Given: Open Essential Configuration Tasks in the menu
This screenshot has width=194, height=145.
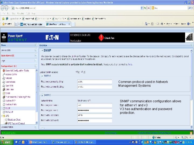Looking at the screenshot, I should click(17, 71).
